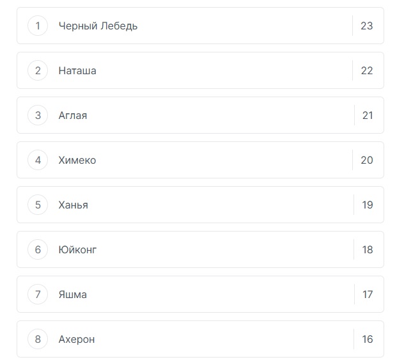Select the Черный Лебедь entry name
Image resolution: width=420 pixels, height=362 pixels.
(98, 26)
